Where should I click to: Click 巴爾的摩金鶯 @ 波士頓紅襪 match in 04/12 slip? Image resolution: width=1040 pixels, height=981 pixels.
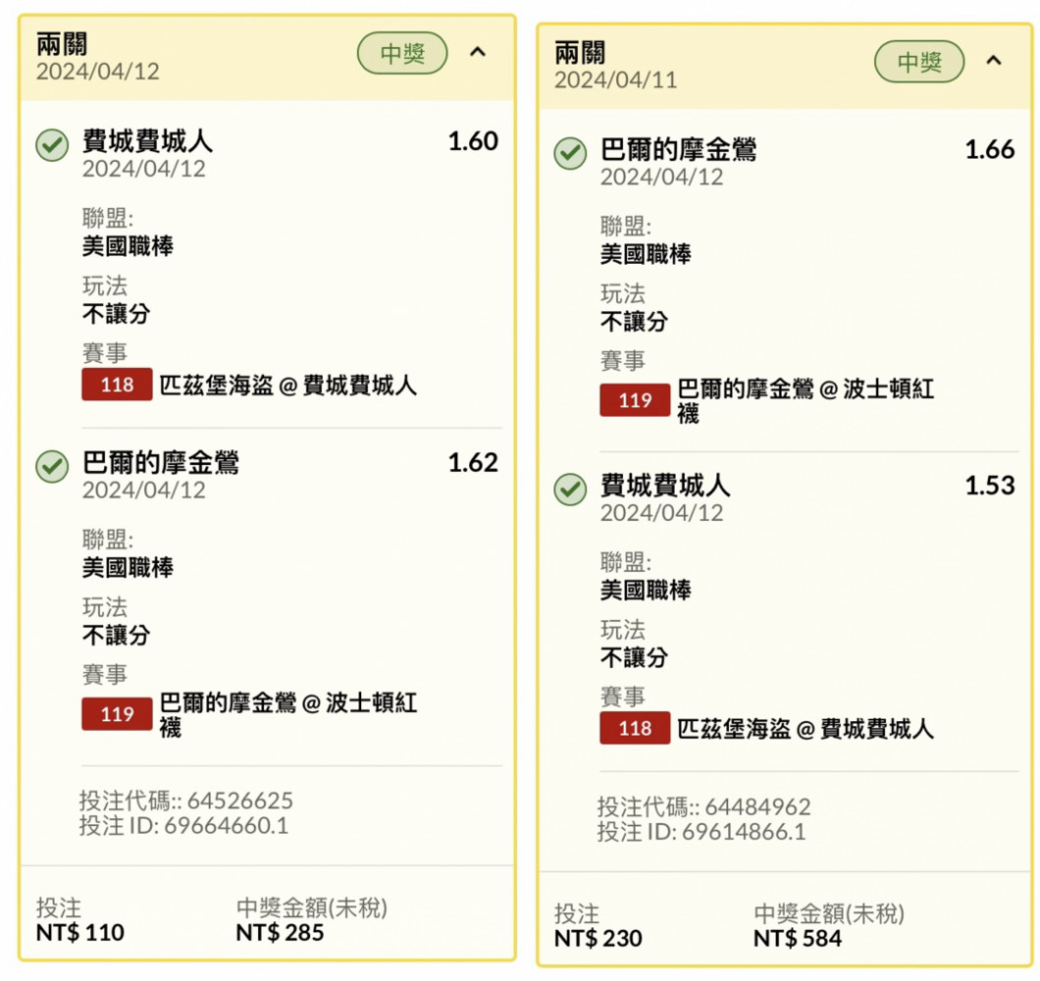click(x=287, y=714)
